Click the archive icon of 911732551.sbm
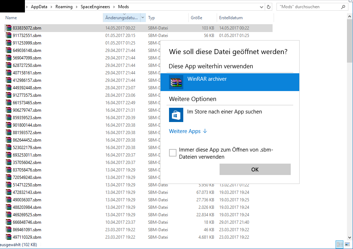 pyautogui.click(x=9, y=36)
